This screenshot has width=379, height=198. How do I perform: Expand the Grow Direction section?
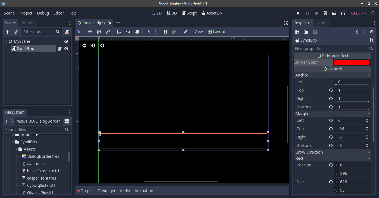[333, 152]
